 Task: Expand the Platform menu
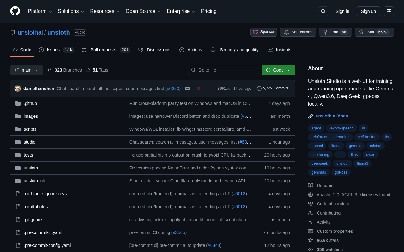pyautogui.click(x=40, y=11)
